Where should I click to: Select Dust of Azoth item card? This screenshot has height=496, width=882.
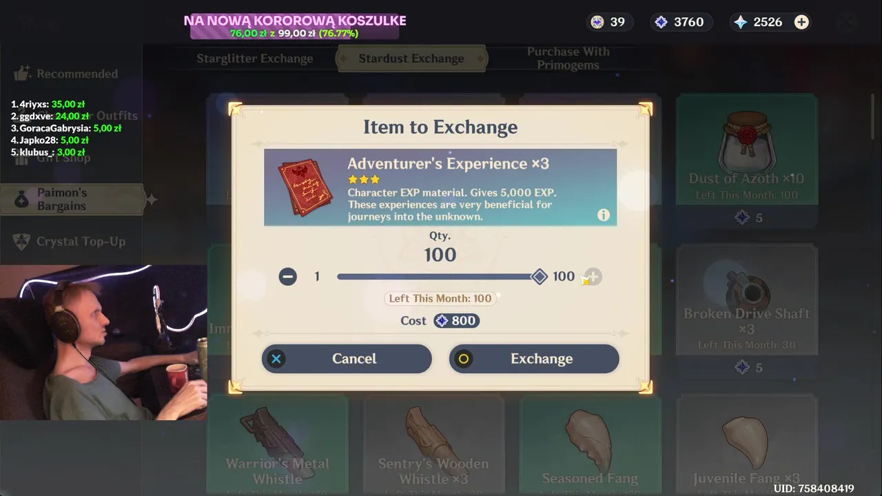click(x=747, y=161)
